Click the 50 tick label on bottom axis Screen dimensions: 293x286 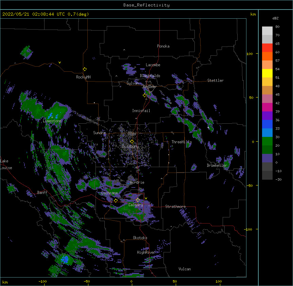[x=175, y=282]
